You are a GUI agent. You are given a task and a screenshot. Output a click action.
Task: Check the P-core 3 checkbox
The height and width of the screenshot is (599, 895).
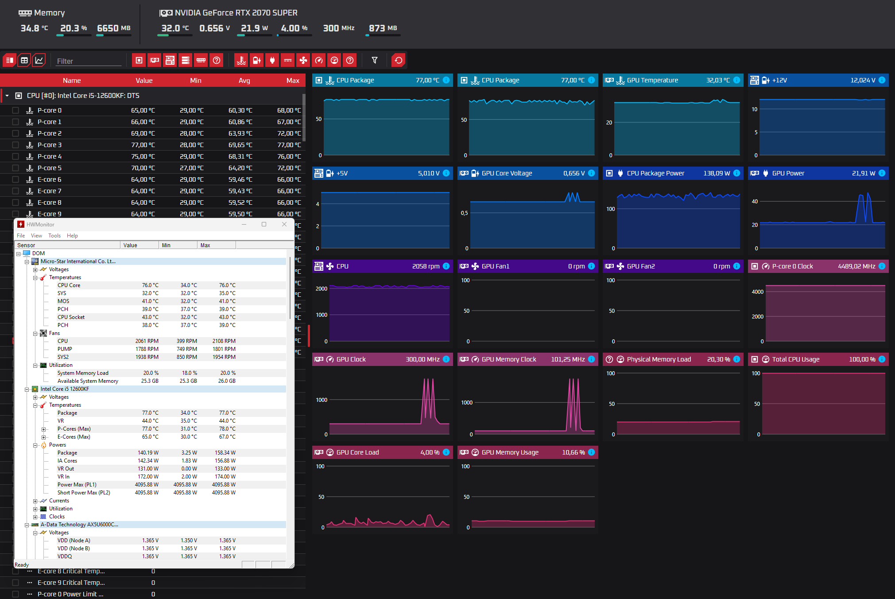pyautogui.click(x=15, y=145)
